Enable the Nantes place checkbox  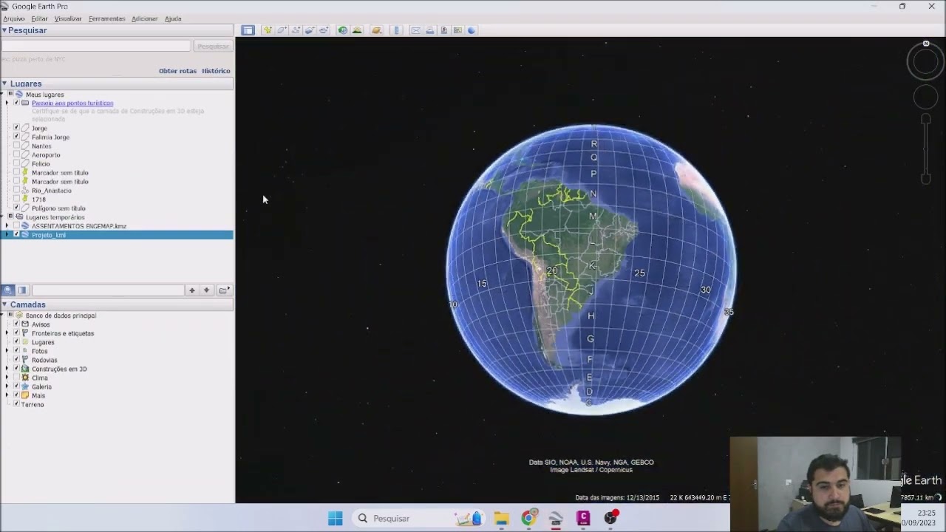point(16,146)
